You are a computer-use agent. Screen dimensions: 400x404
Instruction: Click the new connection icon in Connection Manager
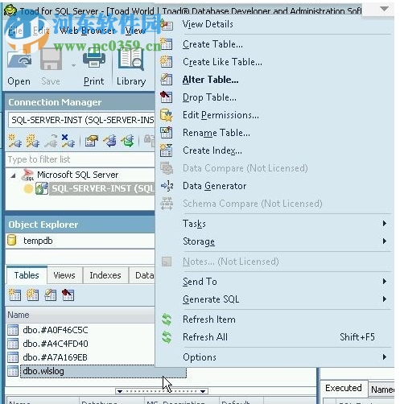14,141
